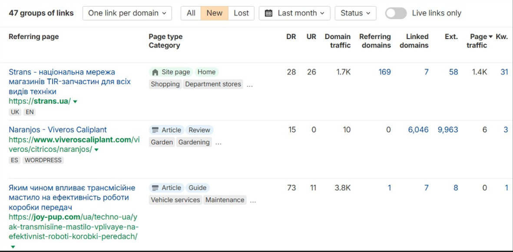Screen dimensions: 513x252
Task: Toggle the Live links only switch
Action: click(396, 13)
